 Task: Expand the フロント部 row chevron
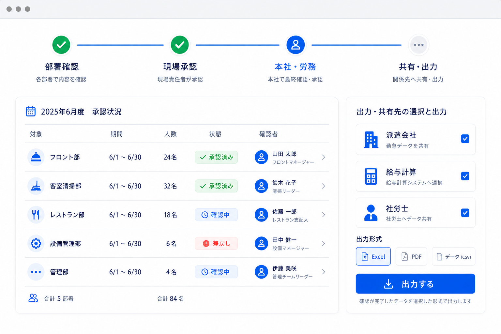323,157
